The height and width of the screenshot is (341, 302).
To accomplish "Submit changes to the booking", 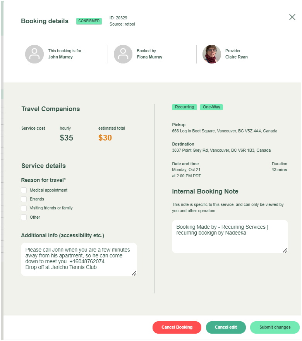I will click(x=275, y=327).
